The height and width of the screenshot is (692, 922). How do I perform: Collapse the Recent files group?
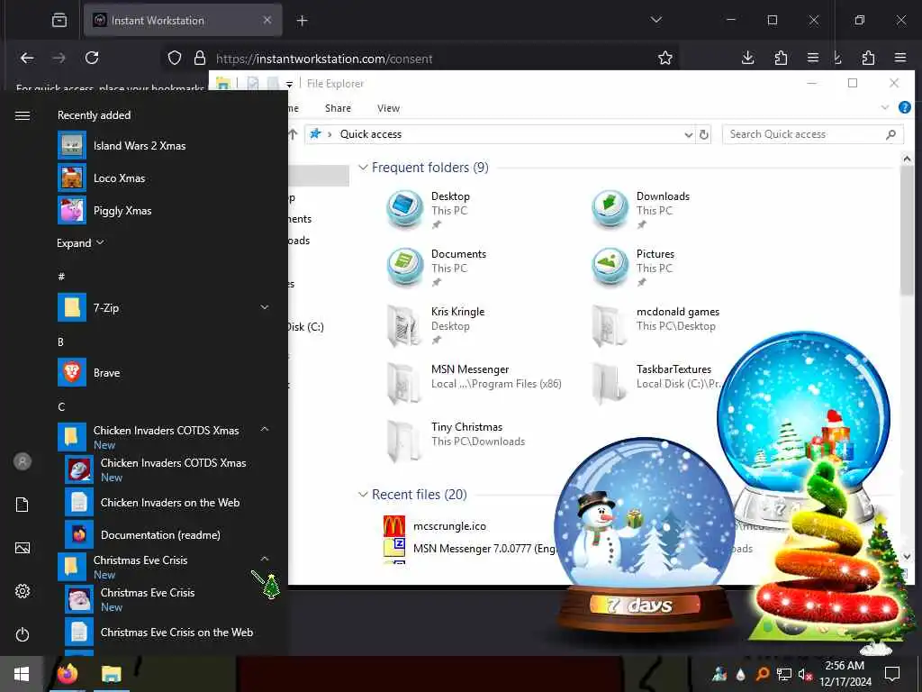(x=364, y=495)
